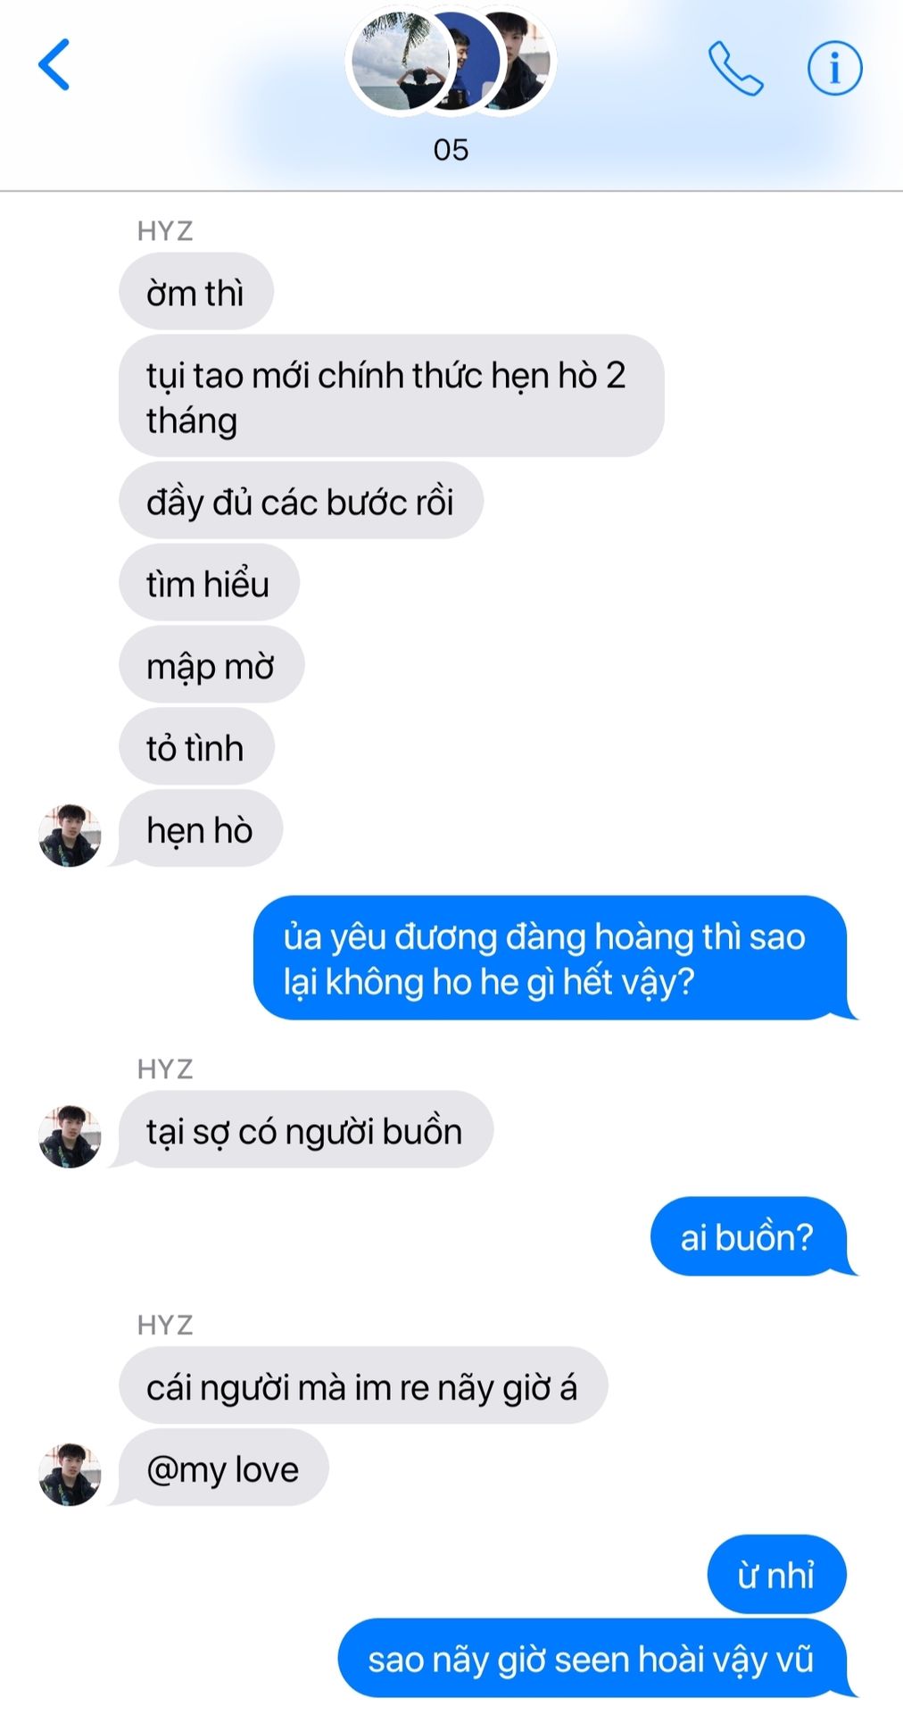Select the 'sao nãy giờ seen hoài' message
Image resolution: width=903 pixels, height=1714 pixels.
[x=592, y=1659]
